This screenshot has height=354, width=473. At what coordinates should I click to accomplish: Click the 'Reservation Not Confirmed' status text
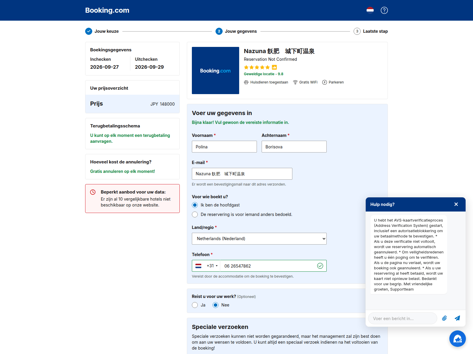(270, 59)
